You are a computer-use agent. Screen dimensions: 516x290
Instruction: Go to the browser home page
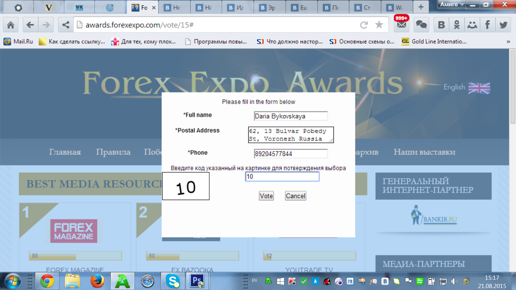point(11,25)
